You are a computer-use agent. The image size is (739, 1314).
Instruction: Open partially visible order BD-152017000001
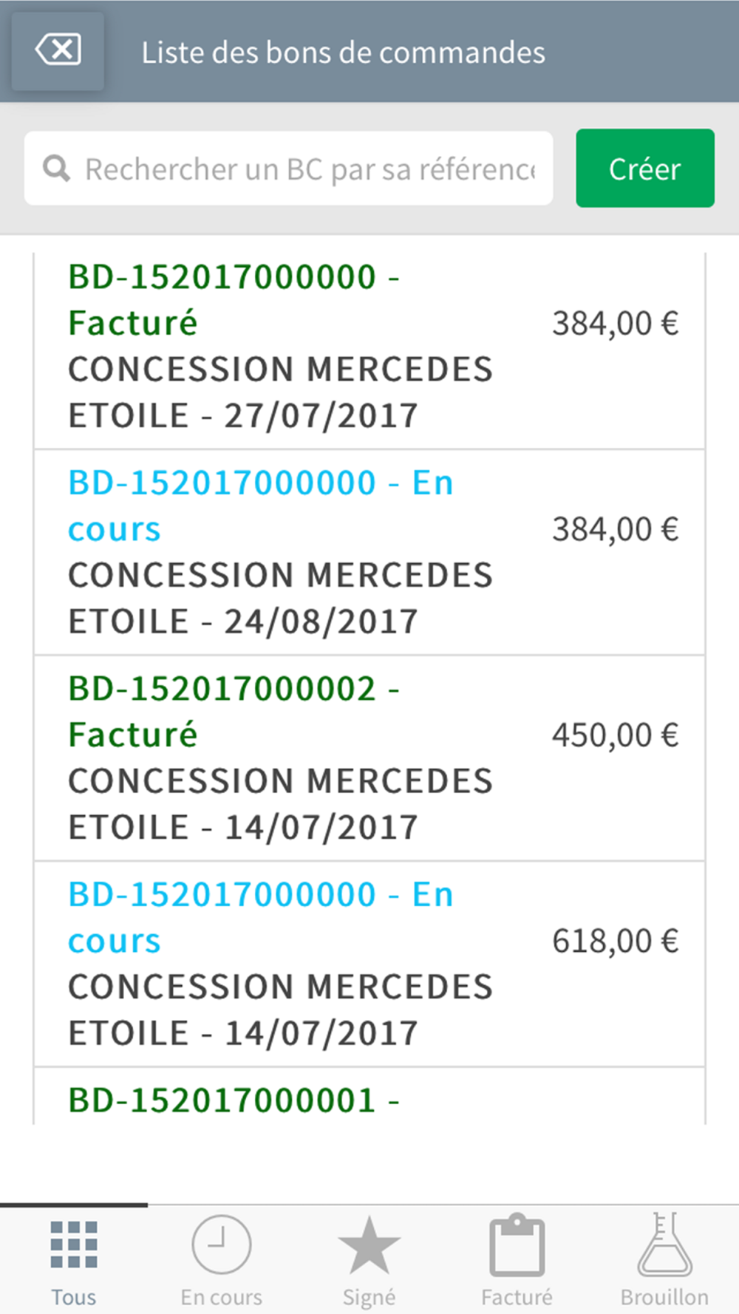[x=369, y=1096]
